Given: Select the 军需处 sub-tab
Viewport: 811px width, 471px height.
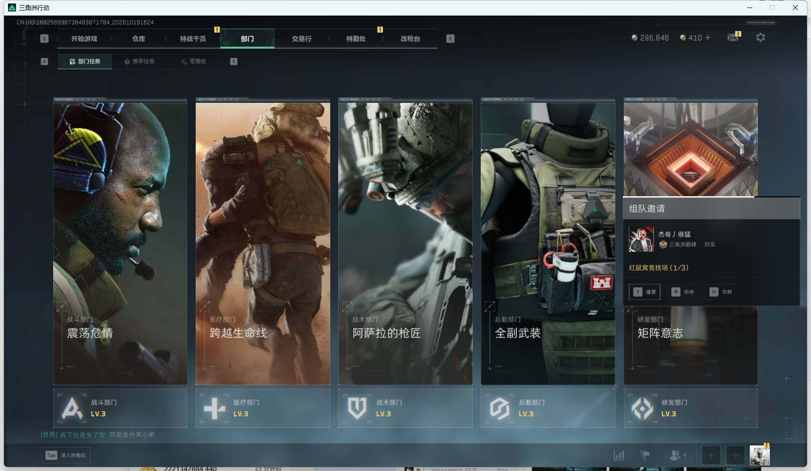Looking at the screenshot, I should [x=194, y=61].
